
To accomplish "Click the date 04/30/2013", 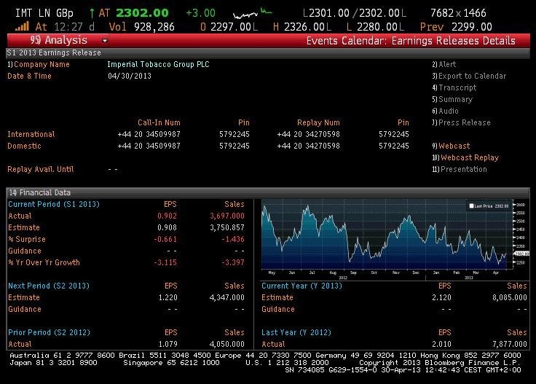I will (x=130, y=76).
